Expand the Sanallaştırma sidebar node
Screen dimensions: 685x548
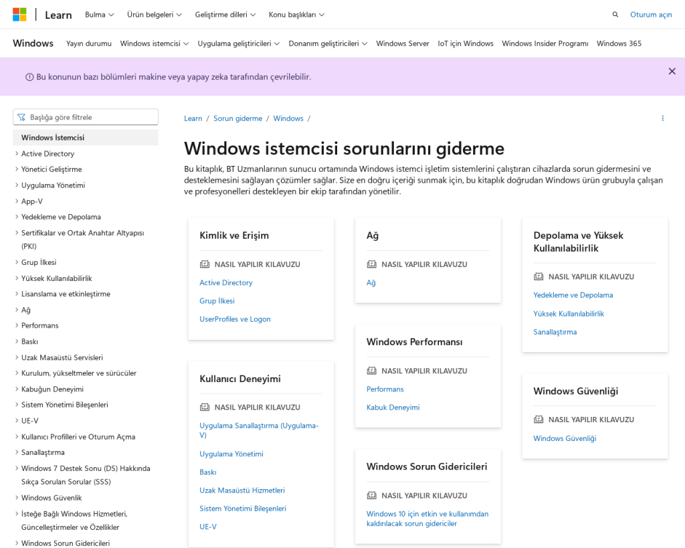pyautogui.click(x=17, y=452)
